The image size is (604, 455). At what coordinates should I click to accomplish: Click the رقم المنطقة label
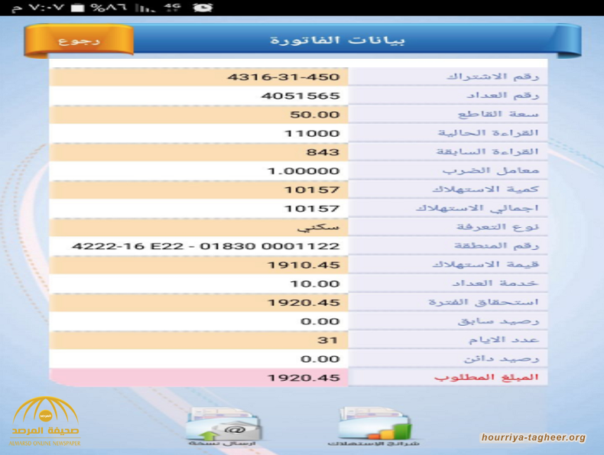click(496, 246)
